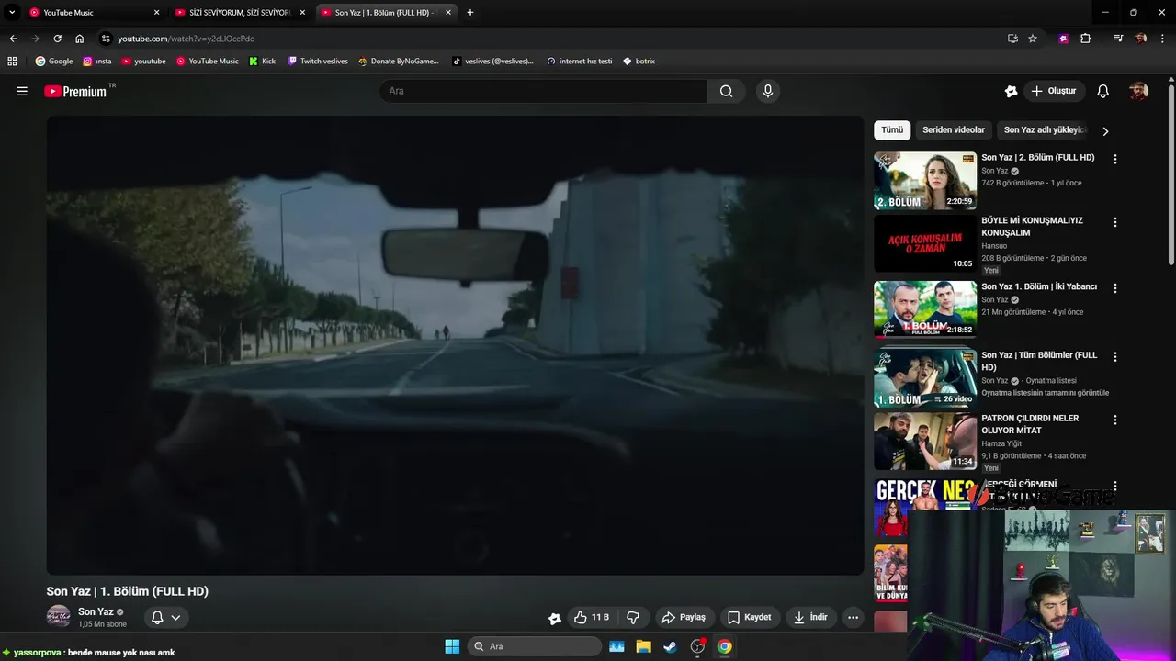This screenshot has height=661, width=1176.
Task: Show next filter chips with right arrow
Action: (1105, 131)
